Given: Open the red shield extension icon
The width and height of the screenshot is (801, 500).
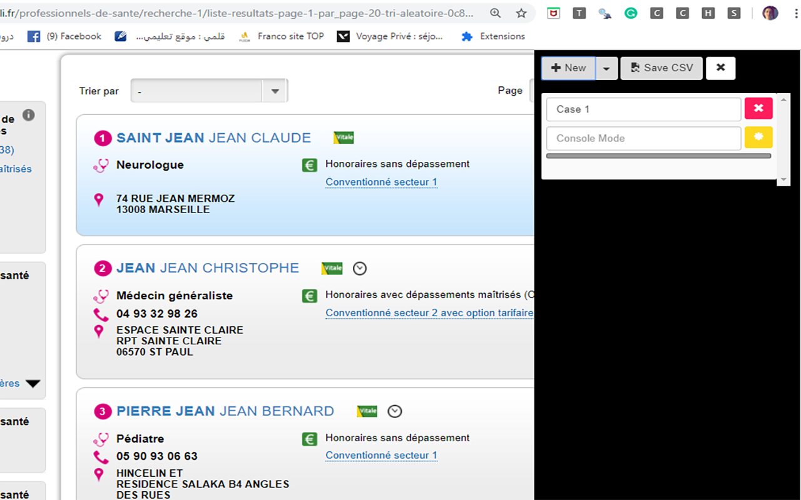Looking at the screenshot, I should 553,13.
